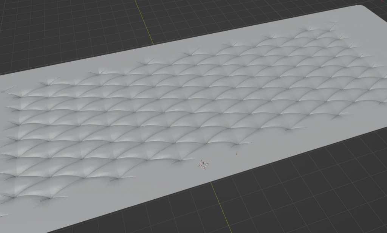The width and height of the screenshot is (387, 233).
Task: Click the top-right-most quilted pucker
Action: [x=333, y=23]
